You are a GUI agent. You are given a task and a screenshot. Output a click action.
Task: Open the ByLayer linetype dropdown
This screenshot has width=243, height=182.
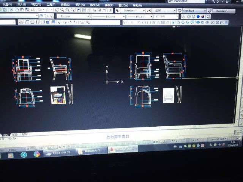(108, 17)
